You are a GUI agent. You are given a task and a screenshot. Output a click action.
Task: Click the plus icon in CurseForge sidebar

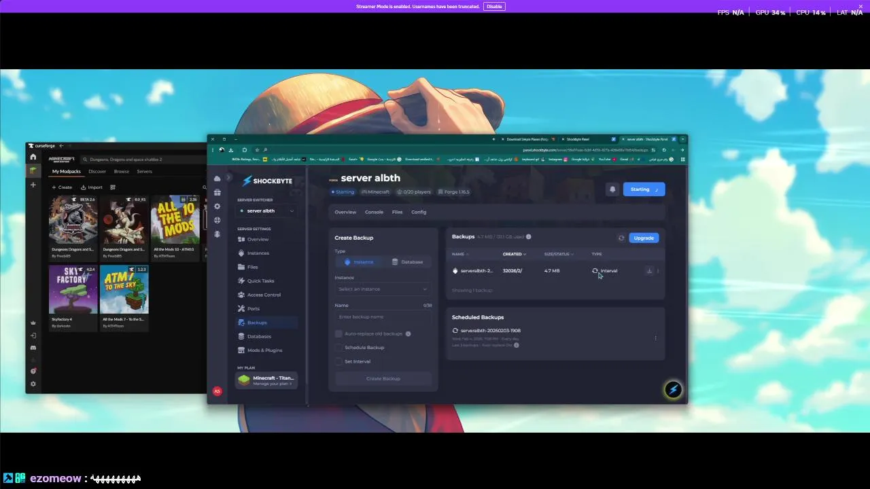pos(33,185)
